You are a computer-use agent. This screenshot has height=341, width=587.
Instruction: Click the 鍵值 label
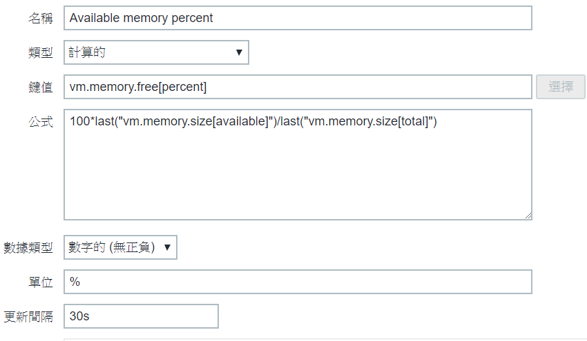click(x=40, y=87)
